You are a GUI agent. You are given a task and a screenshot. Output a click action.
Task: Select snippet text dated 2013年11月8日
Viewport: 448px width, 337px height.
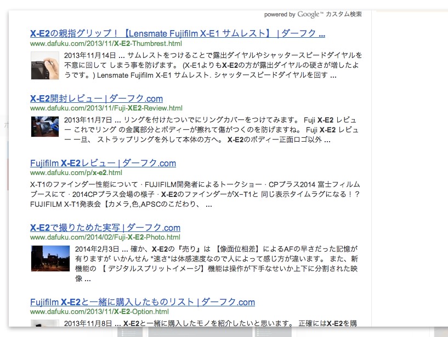[x=210, y=323]
